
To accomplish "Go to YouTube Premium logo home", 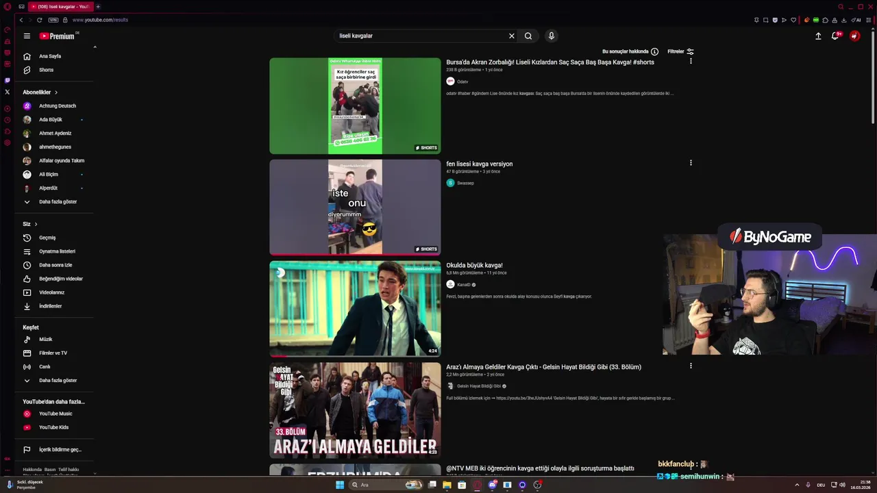I will coord(57,36).
